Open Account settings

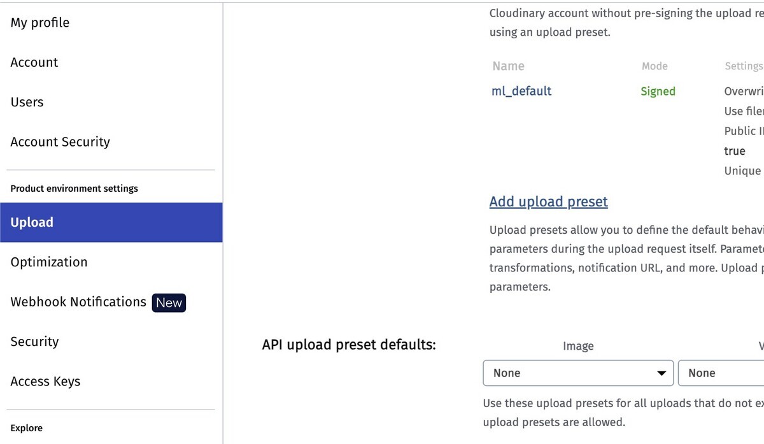coord(34,62)
